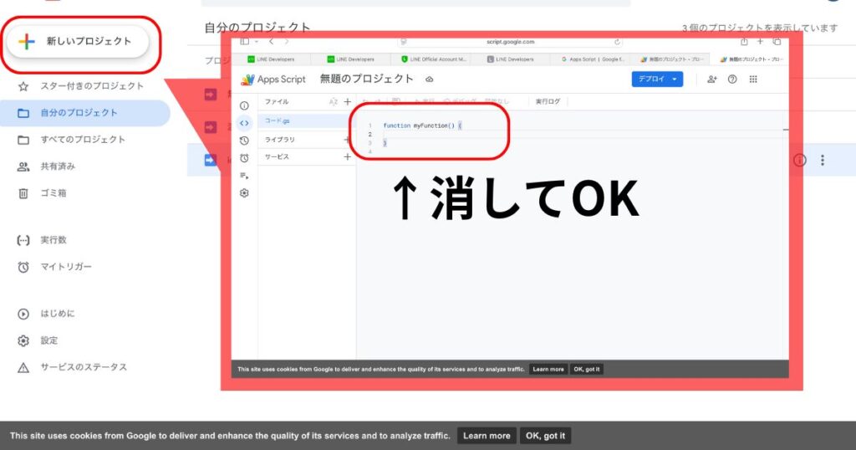
Task: Click OK, got it in bottom page banner
Action: tap(545, 436)
